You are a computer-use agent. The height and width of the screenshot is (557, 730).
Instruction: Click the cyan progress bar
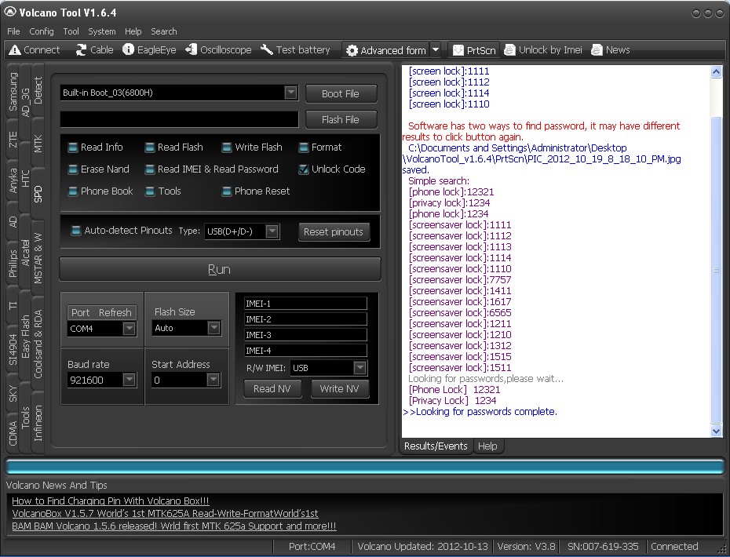click(364, 467)
